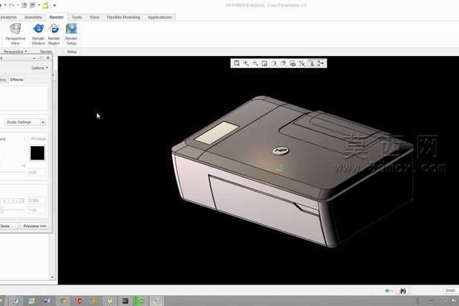Enable the Fit Image checkbox
This screenshot has width=459, height=306.
[x=27, y=139]
